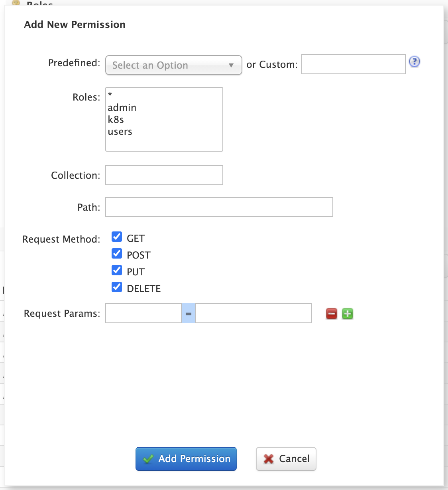Toggle the PUT request method checkbox
The height and width of the screenshot is (490, 448).
(x=117, y=271)
